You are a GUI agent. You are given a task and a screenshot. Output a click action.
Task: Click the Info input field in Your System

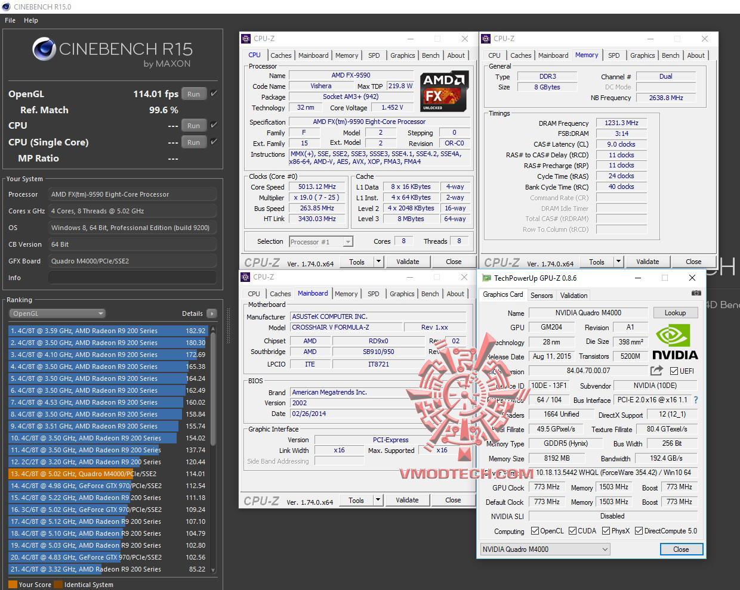(132, 278)
